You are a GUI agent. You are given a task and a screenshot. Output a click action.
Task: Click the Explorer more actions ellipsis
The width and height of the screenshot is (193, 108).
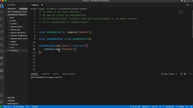click(x=25, y=5)
